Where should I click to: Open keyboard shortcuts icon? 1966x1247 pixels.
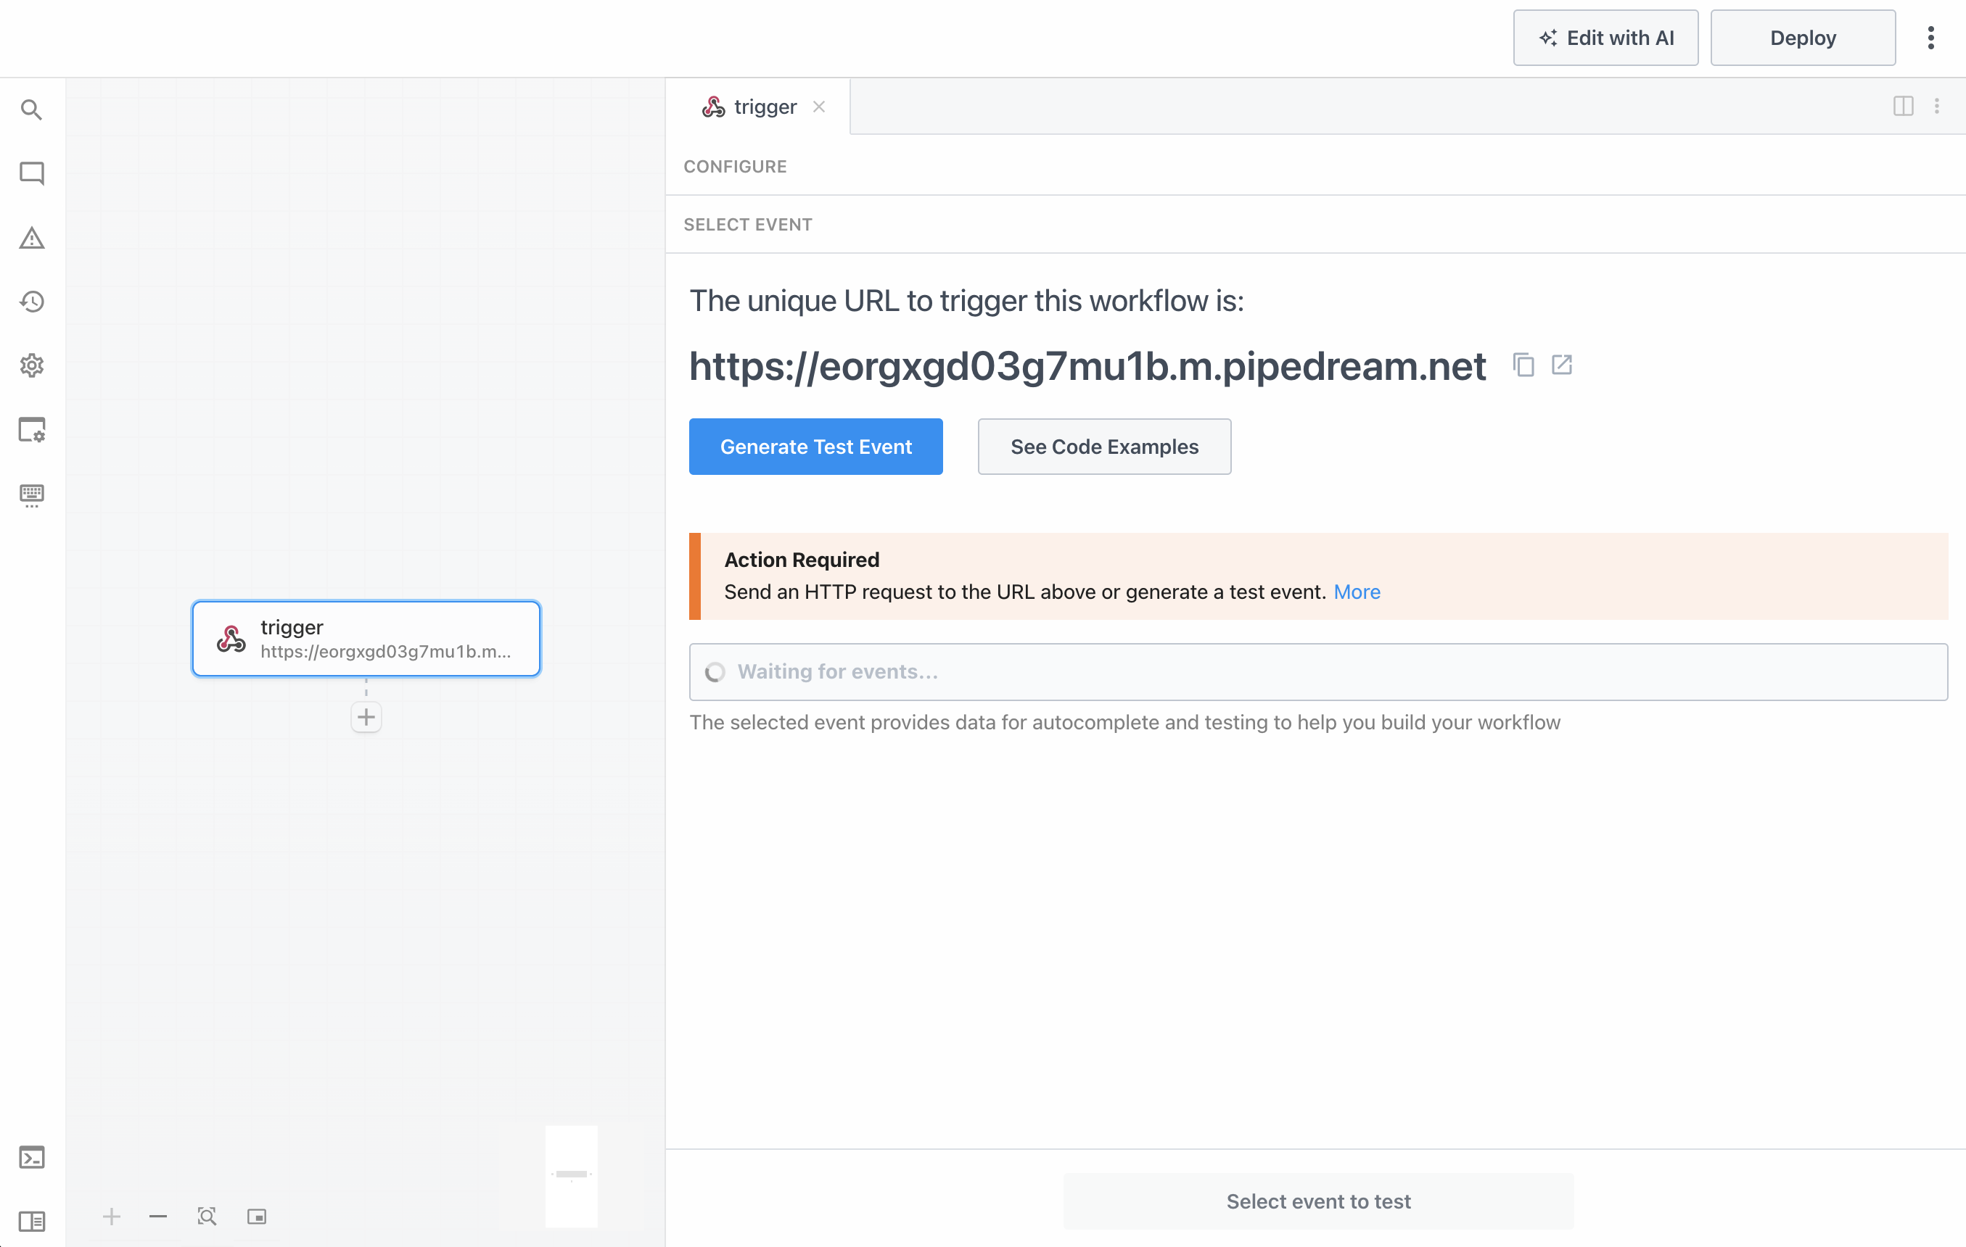point(31,494)
